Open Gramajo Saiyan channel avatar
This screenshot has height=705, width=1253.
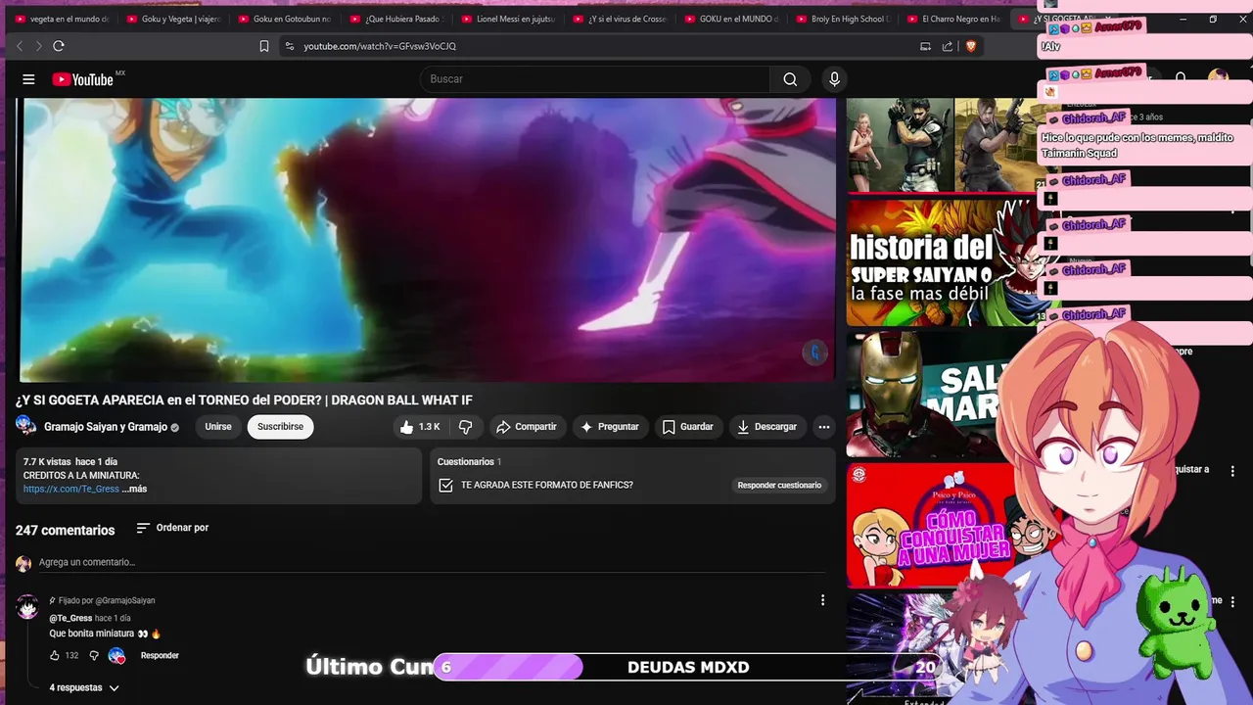pos(25,426)
